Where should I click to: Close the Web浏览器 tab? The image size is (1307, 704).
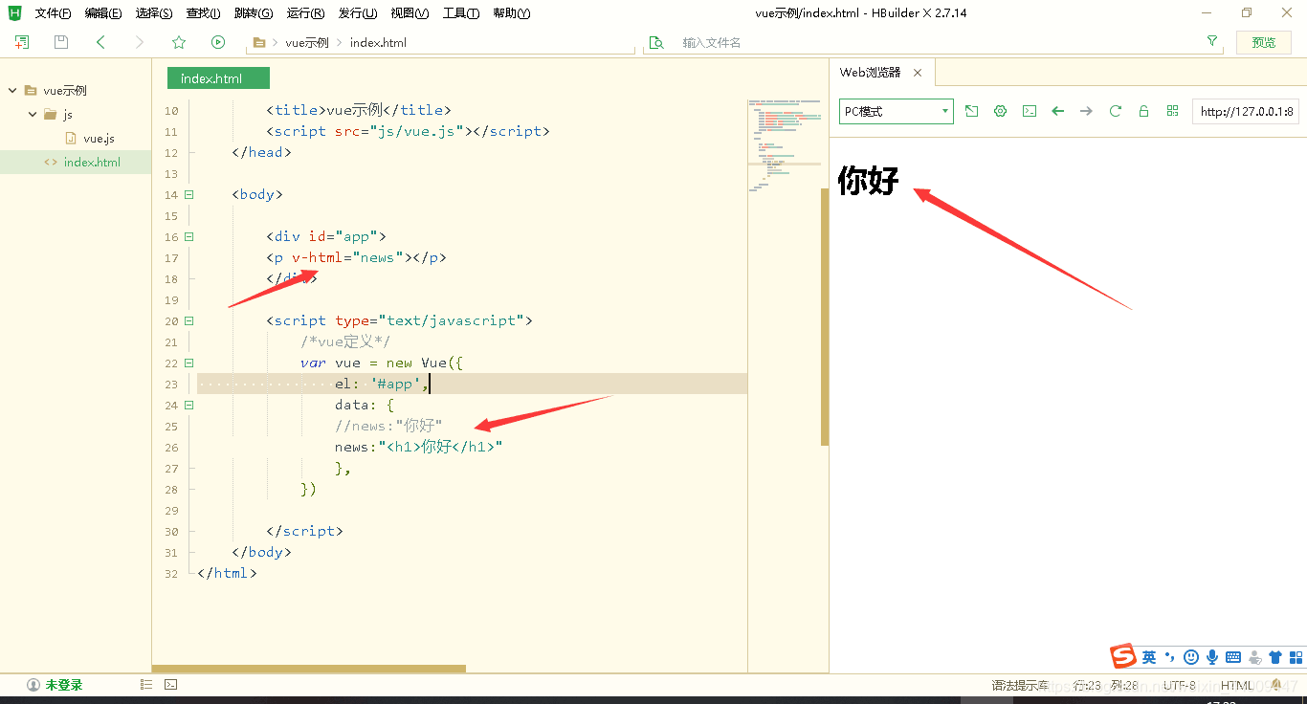click(918, 73)
